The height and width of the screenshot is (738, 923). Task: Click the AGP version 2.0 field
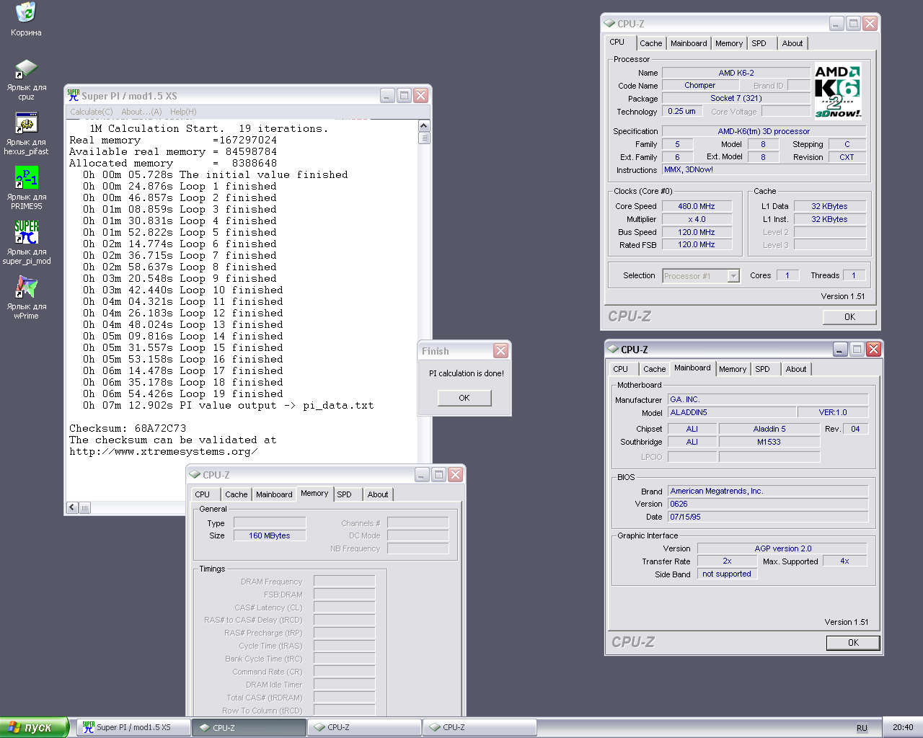coord(782,548)
